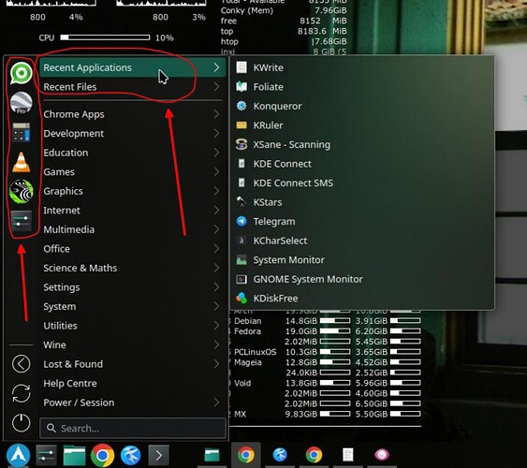Expand Office category arrow
Image resolution: width=527 pixels, height=468 pixels.
coord(217,249)
